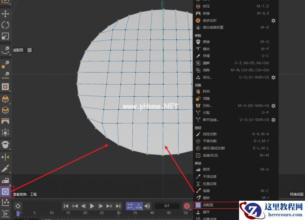The width and height of the screenshot is (305, 220).
Task: Pick the edge pen tool with dashed line
Action: (5, 75)
